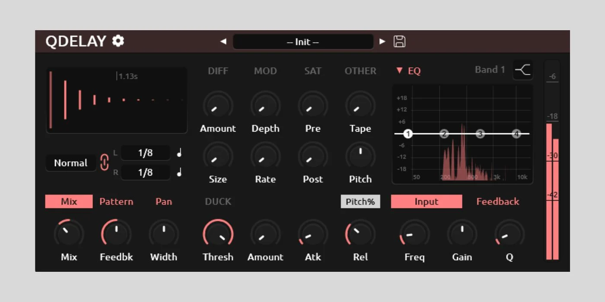Screen dimensions: 605x302
Task: Open settings via the gear icon
Action: coord(118,41)
